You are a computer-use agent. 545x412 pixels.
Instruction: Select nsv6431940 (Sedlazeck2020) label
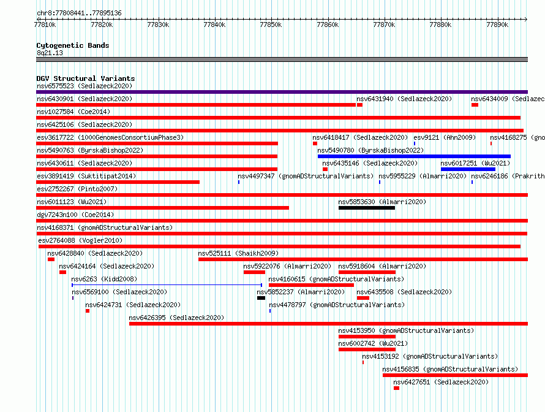[404, 99]
